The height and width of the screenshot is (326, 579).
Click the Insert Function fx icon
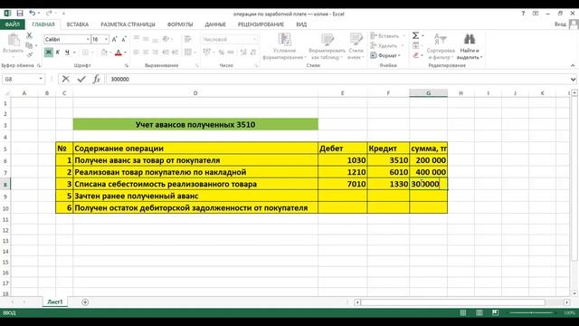click(x=97, y=79)
